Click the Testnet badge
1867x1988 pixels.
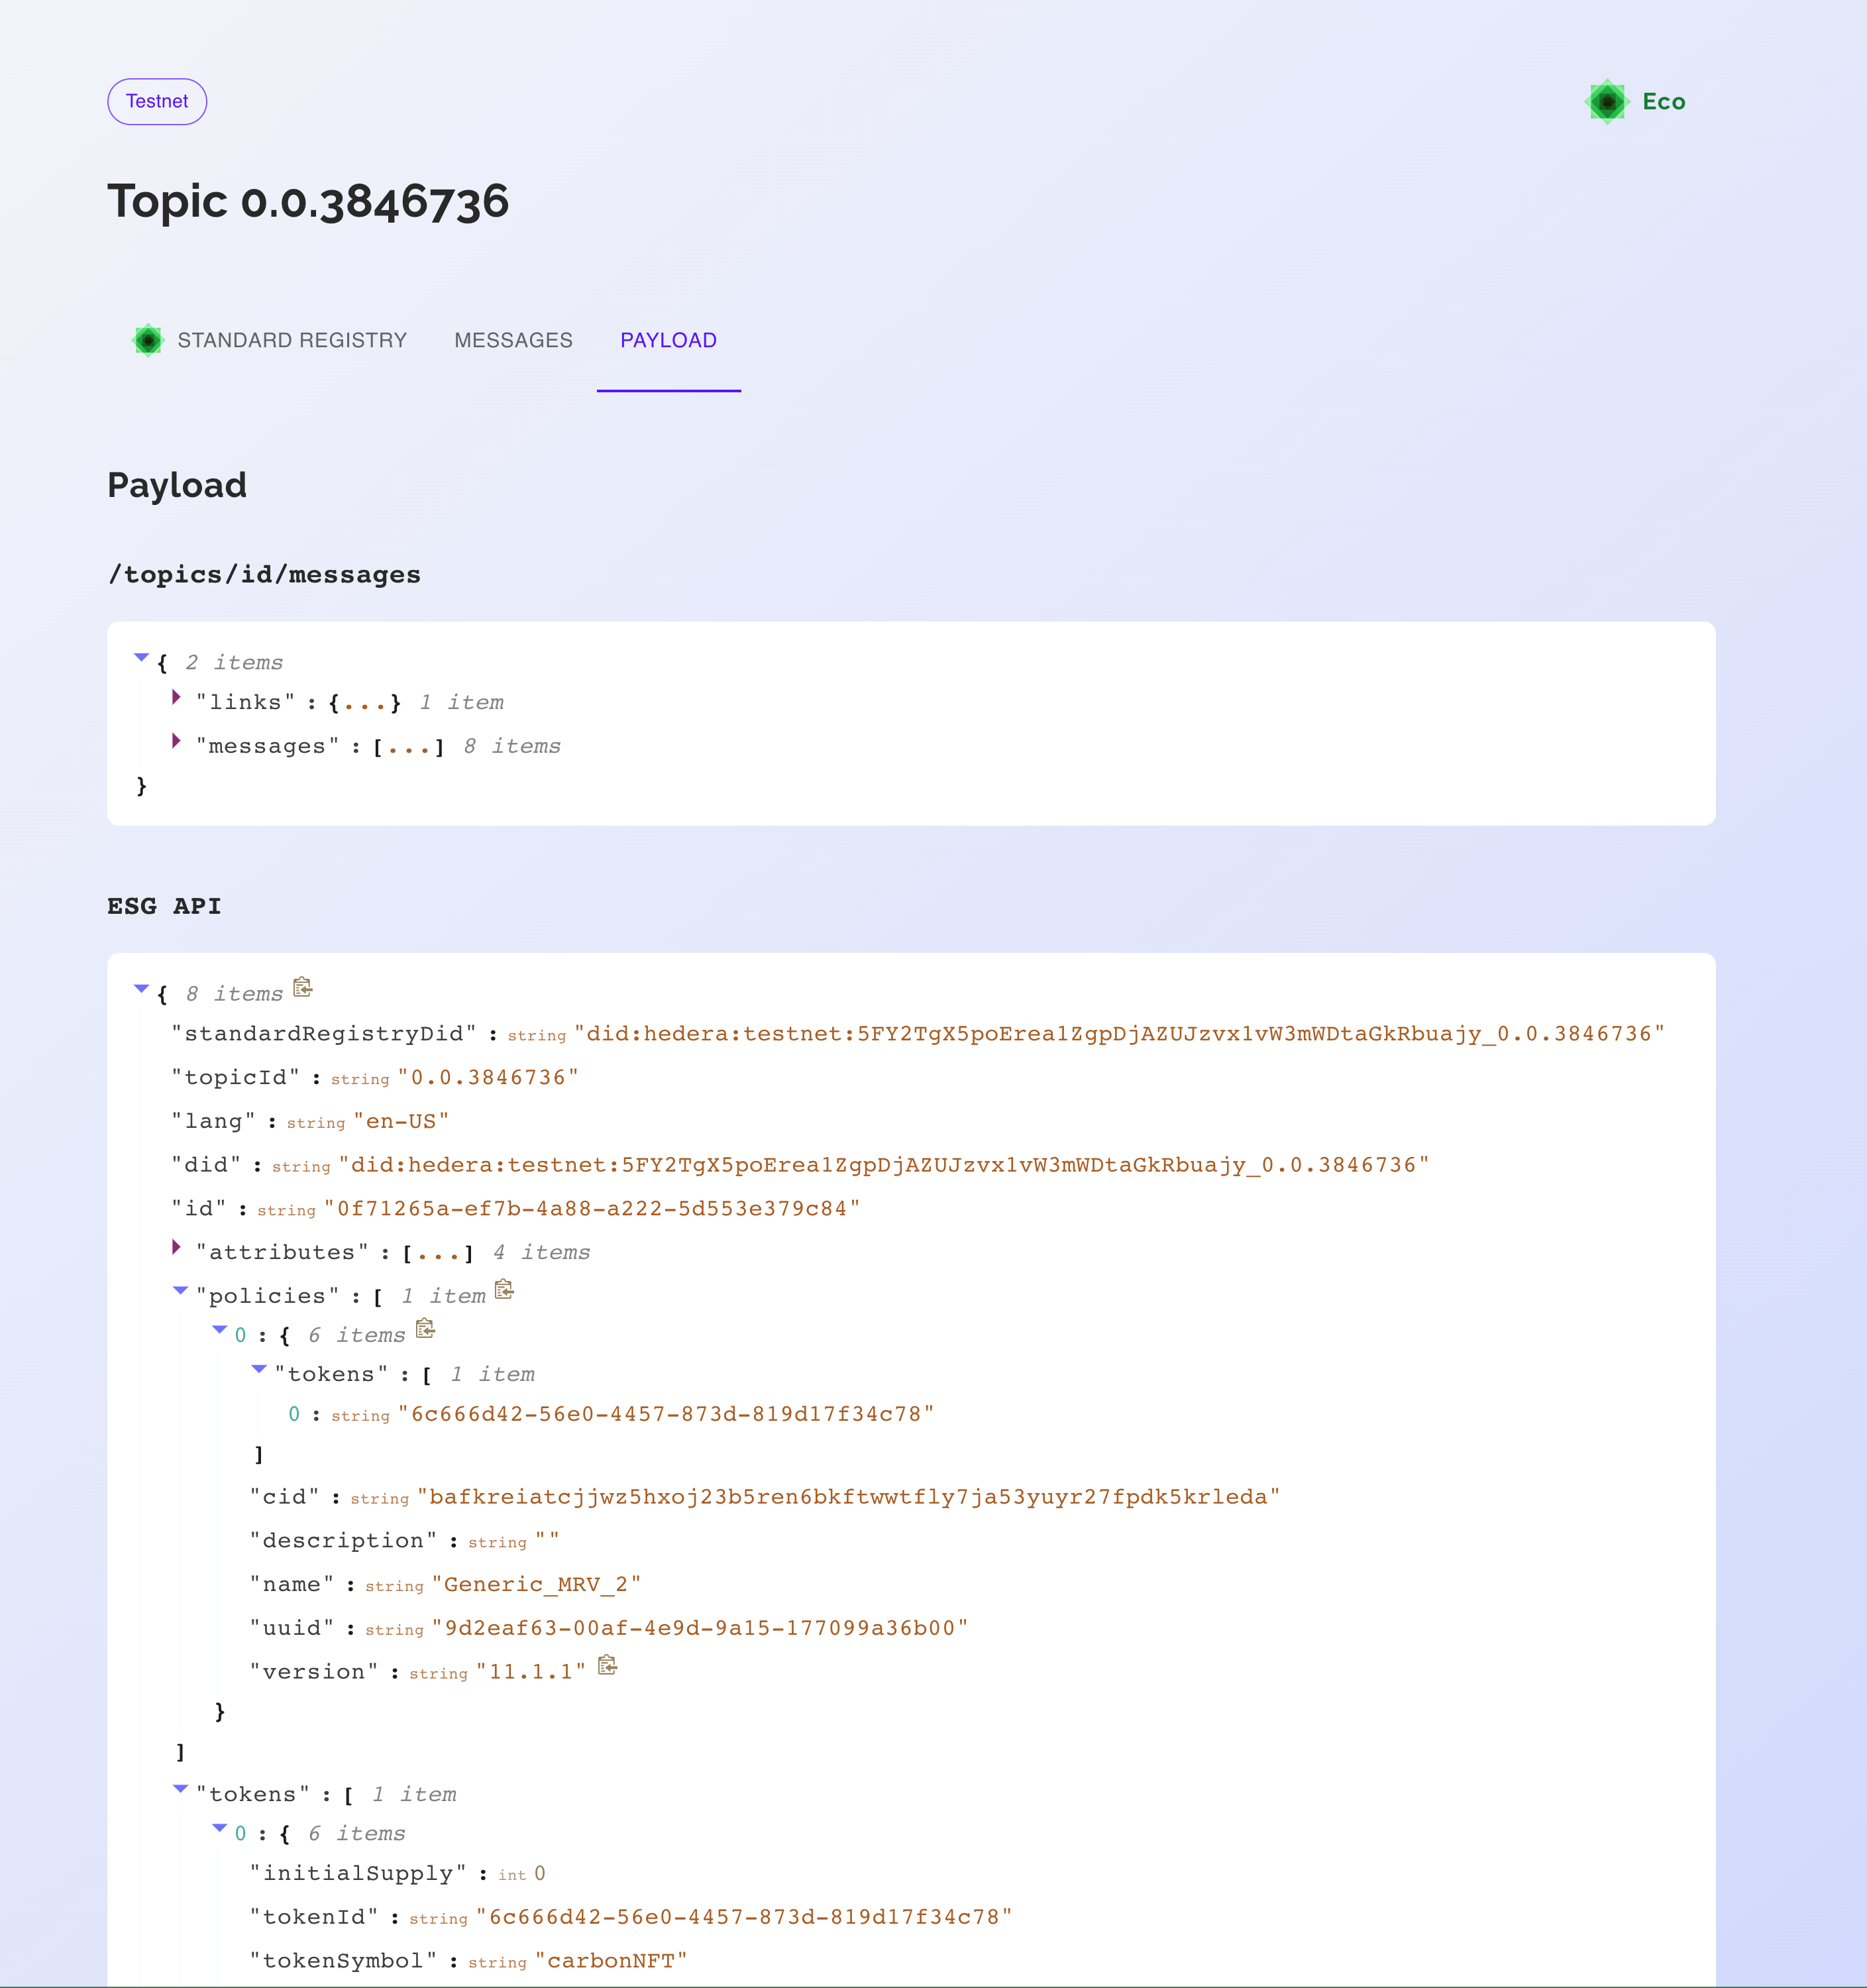[157, 101]
